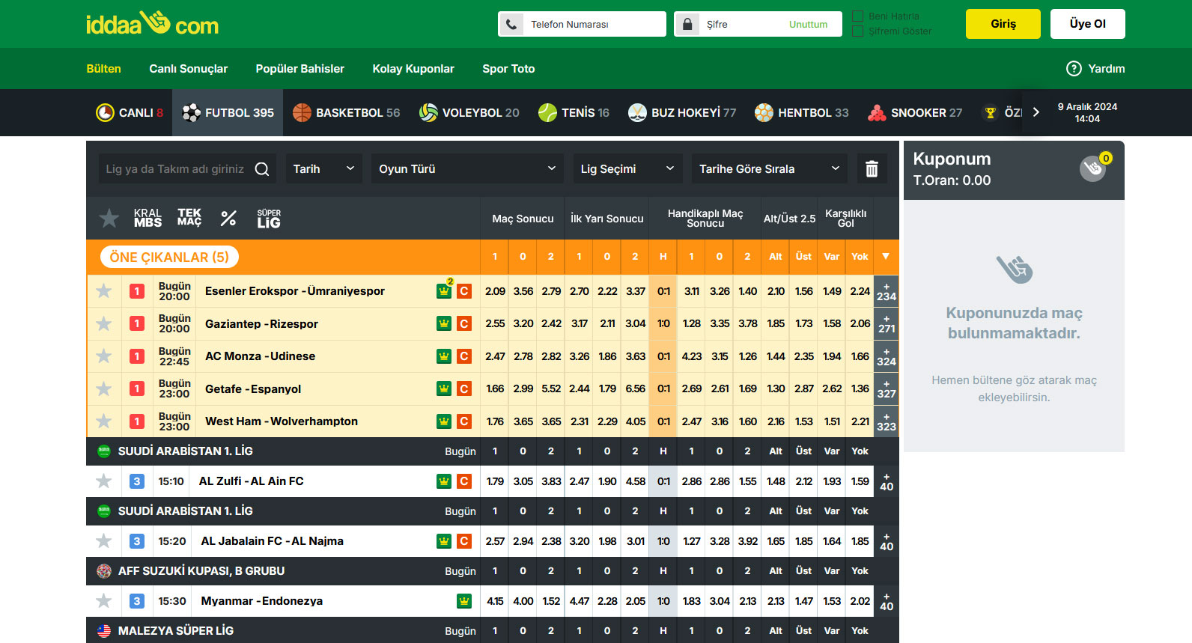Open Kolay Kuponlar tab

click(x=413, y=69)
